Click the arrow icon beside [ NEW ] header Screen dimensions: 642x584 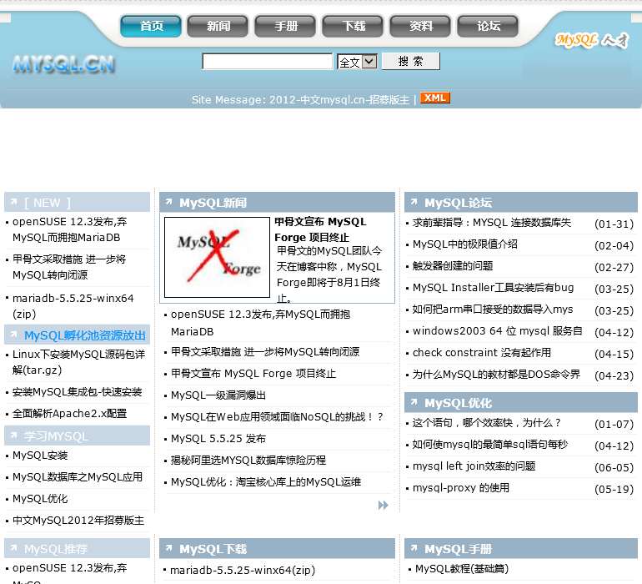(x=14, y=202)
